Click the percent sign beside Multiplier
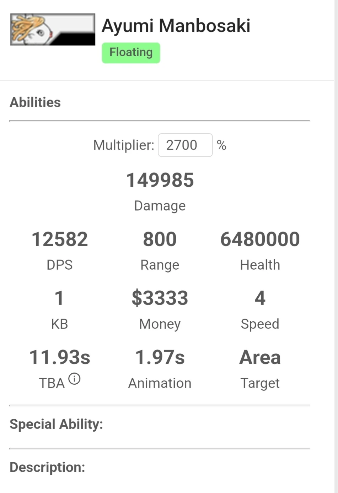The image size is (338, 493). [x=221, y=145]
